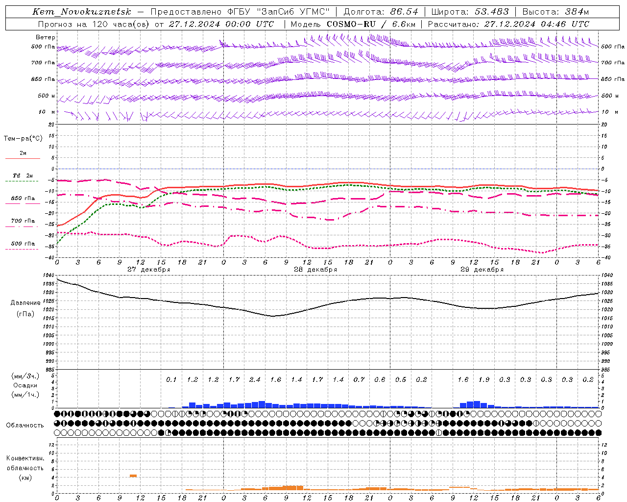Click the 1.9 precipitation value

[x=484, y=379]
